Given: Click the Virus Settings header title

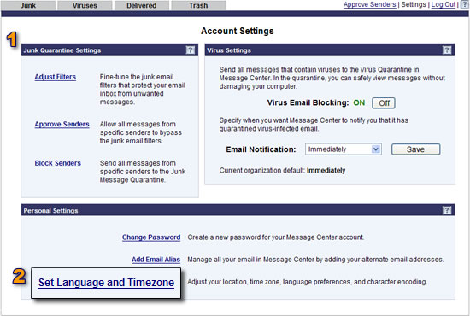Looking at the screenshot, I should (229, 50).
